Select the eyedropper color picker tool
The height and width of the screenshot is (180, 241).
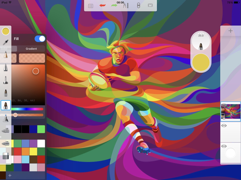[x=6, y=42]
